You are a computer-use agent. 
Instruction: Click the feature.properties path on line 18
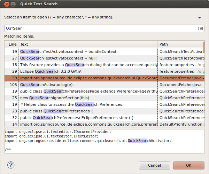coord(182,65)
